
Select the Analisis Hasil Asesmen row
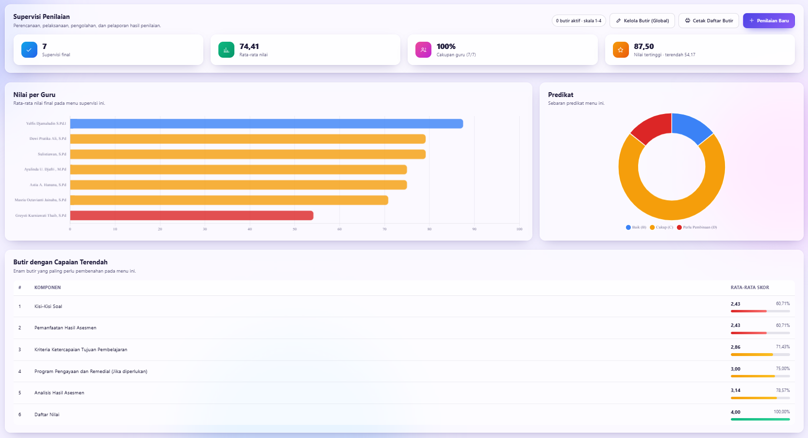click(x=404, y=393)
